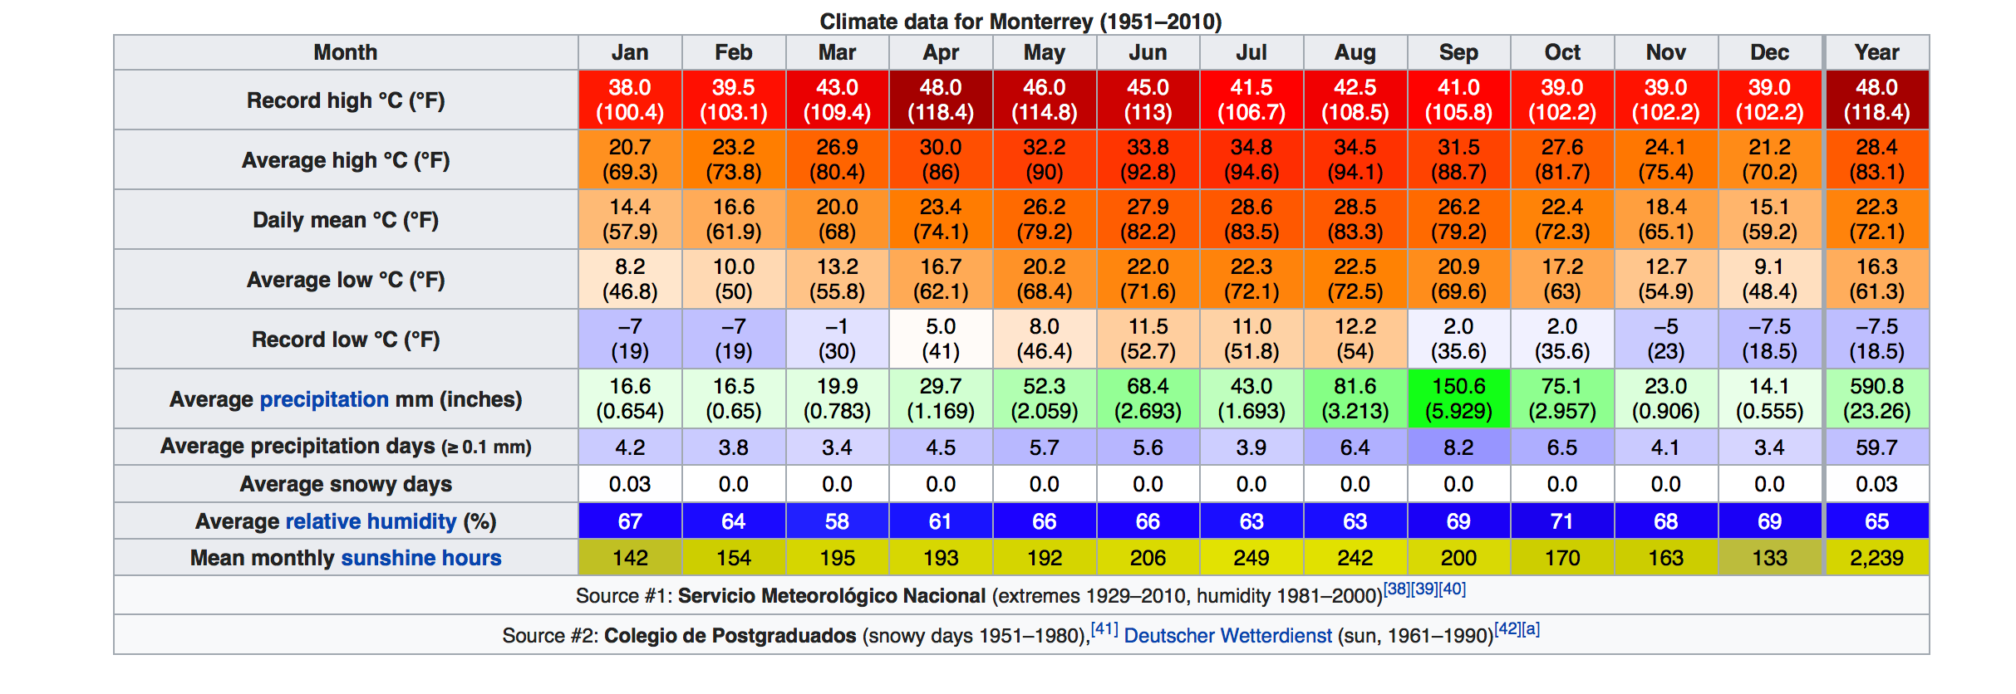Open citation reference [42]

tap(1507, 628)
